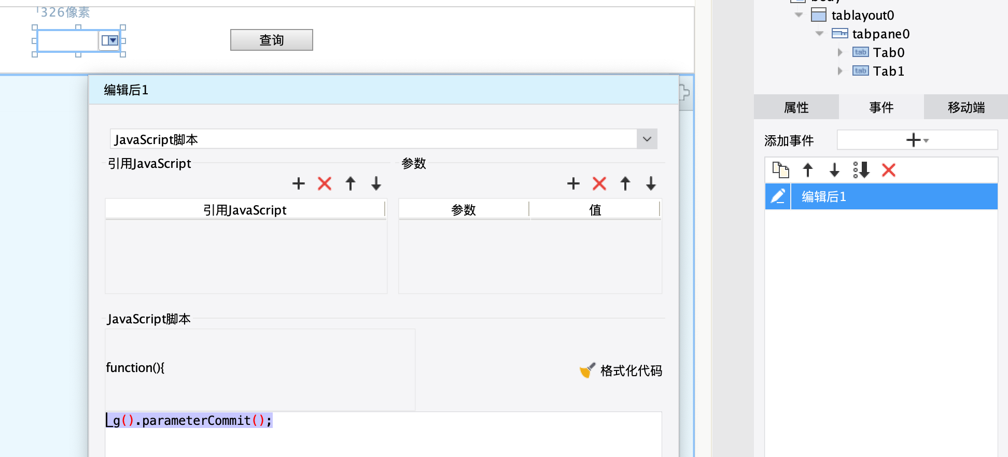Click the broom icon for code formatting
This screenshot has width=1008, height=457.
tap(587, 370)
